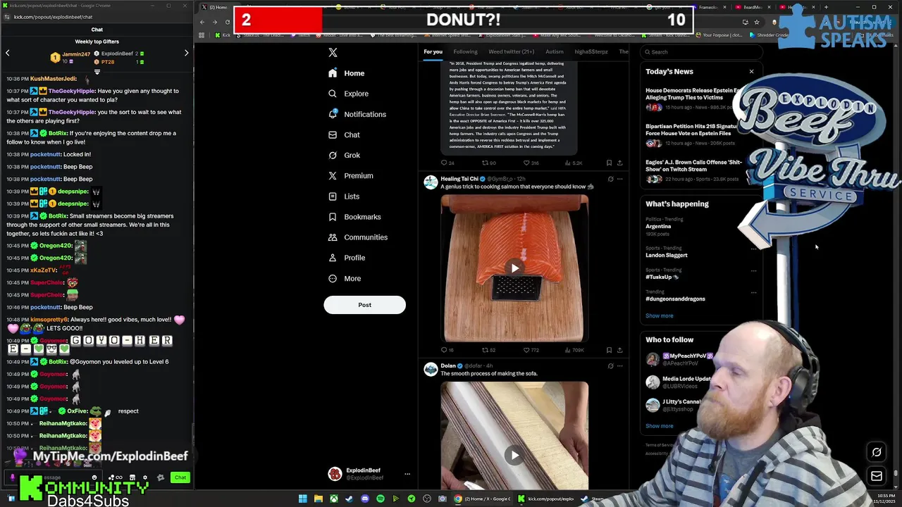Send message with green Chat button
Image resolution: width=902 pixels, height=507 pixels.
(180, 477)
